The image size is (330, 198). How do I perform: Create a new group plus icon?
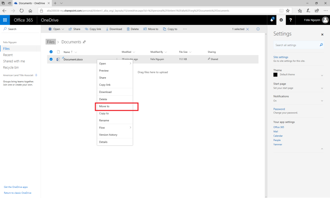[x=36, y=75]
